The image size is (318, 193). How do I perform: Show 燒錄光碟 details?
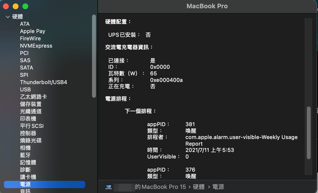click(x=30, y=141)
